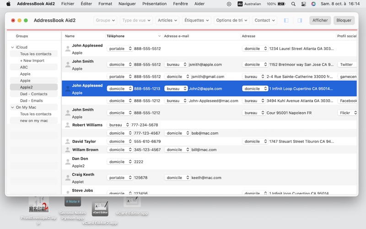
Task: Click the Afficher button
Action: coord(320,20)
